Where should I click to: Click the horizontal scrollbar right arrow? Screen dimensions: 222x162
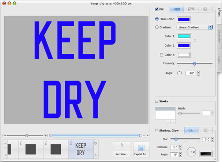tap(147, 136)
